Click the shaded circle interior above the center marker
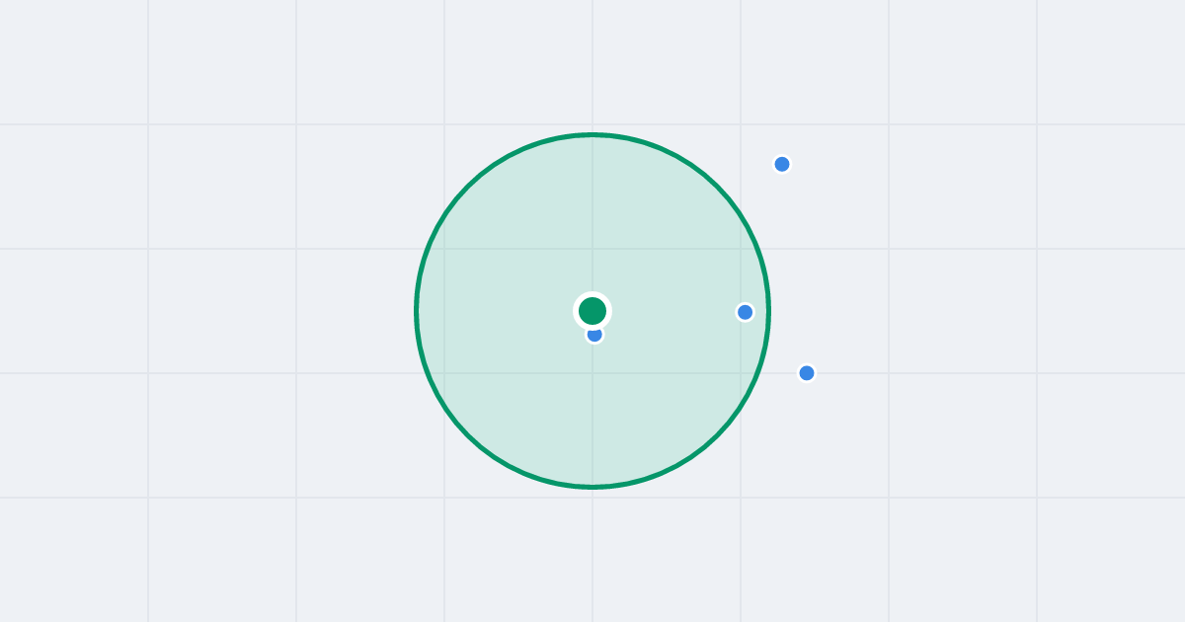Viewport: 1185px width, 622px height. [592, 217]
